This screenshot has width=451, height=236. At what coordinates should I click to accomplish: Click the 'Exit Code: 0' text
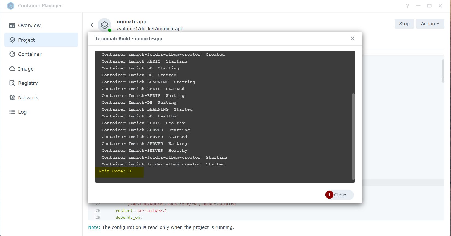[115, 171]
